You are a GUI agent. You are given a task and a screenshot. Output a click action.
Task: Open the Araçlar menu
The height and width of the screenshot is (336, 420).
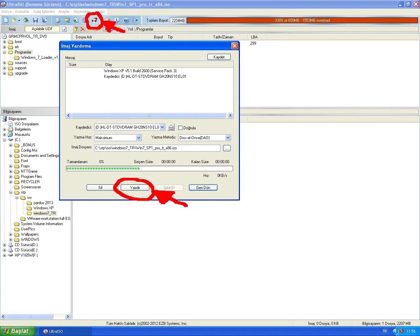coord(64,11)
